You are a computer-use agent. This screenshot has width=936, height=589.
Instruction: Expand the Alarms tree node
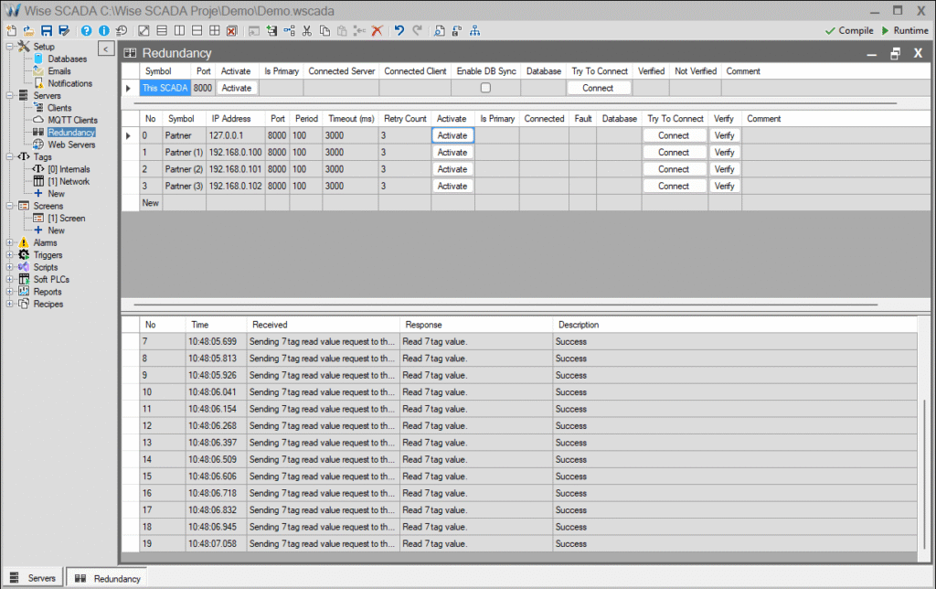tap(7, 242)
